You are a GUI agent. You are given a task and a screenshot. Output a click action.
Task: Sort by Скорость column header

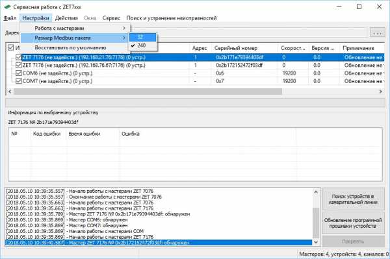pyautogui.click(x=292, y=48)
